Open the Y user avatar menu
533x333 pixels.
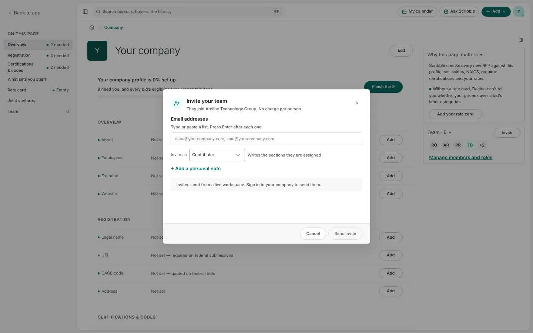519,11
